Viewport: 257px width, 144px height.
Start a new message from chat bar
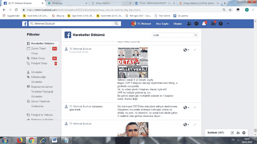[x=232, y=133]
